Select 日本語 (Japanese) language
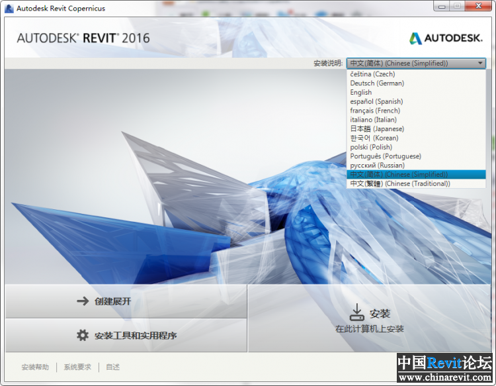Viewport: 496px width, 386px height. point(416,129)
